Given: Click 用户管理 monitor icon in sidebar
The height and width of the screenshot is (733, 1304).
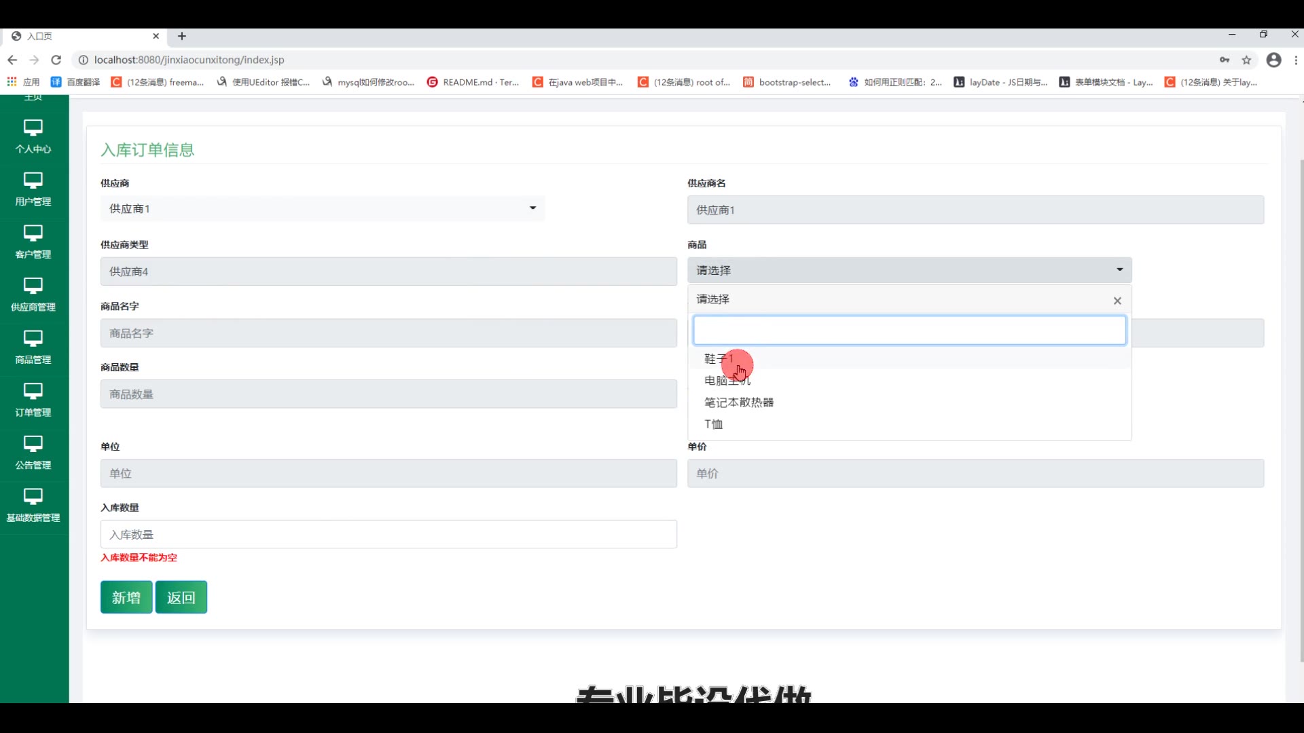Looking at the screenshot, I should (x=33, y=181).
